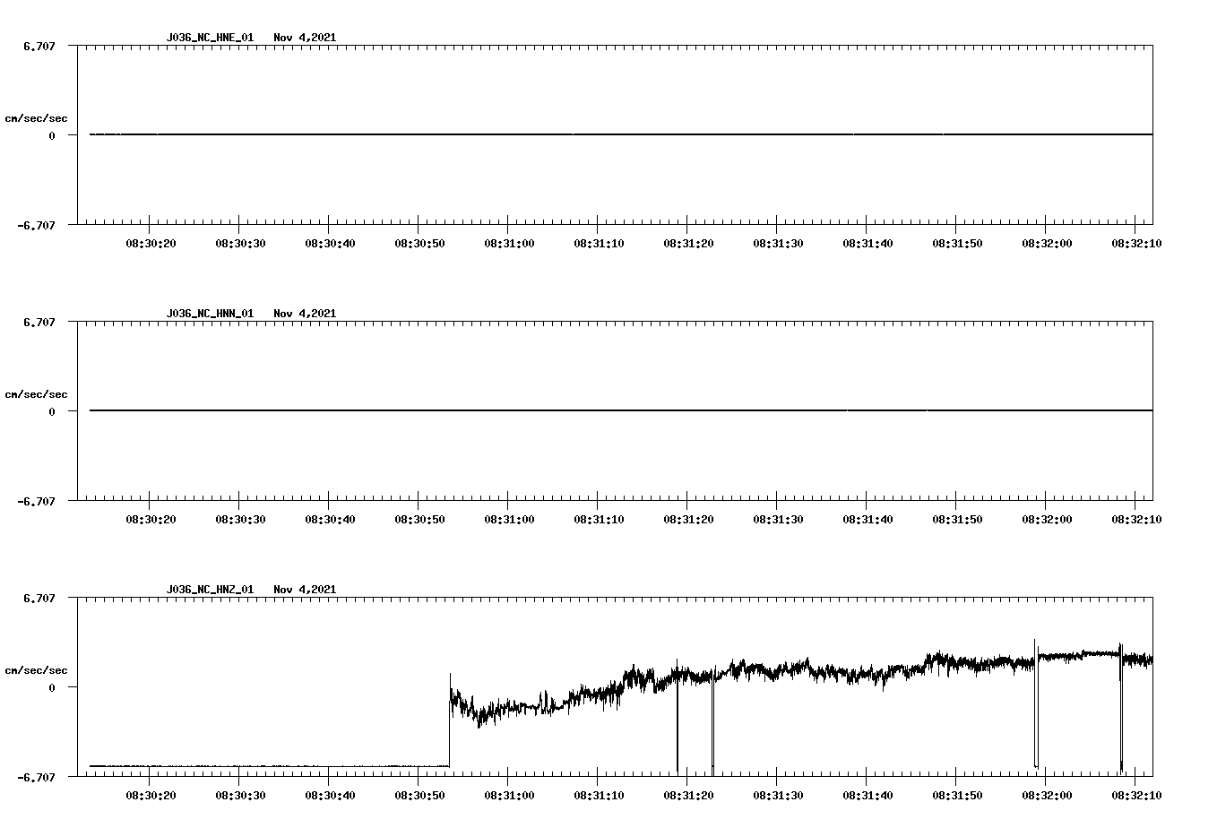Click the cm/sec/sec unit label on HNN plot
Screen dimensions: 1217x828
[x=36, y=394]
